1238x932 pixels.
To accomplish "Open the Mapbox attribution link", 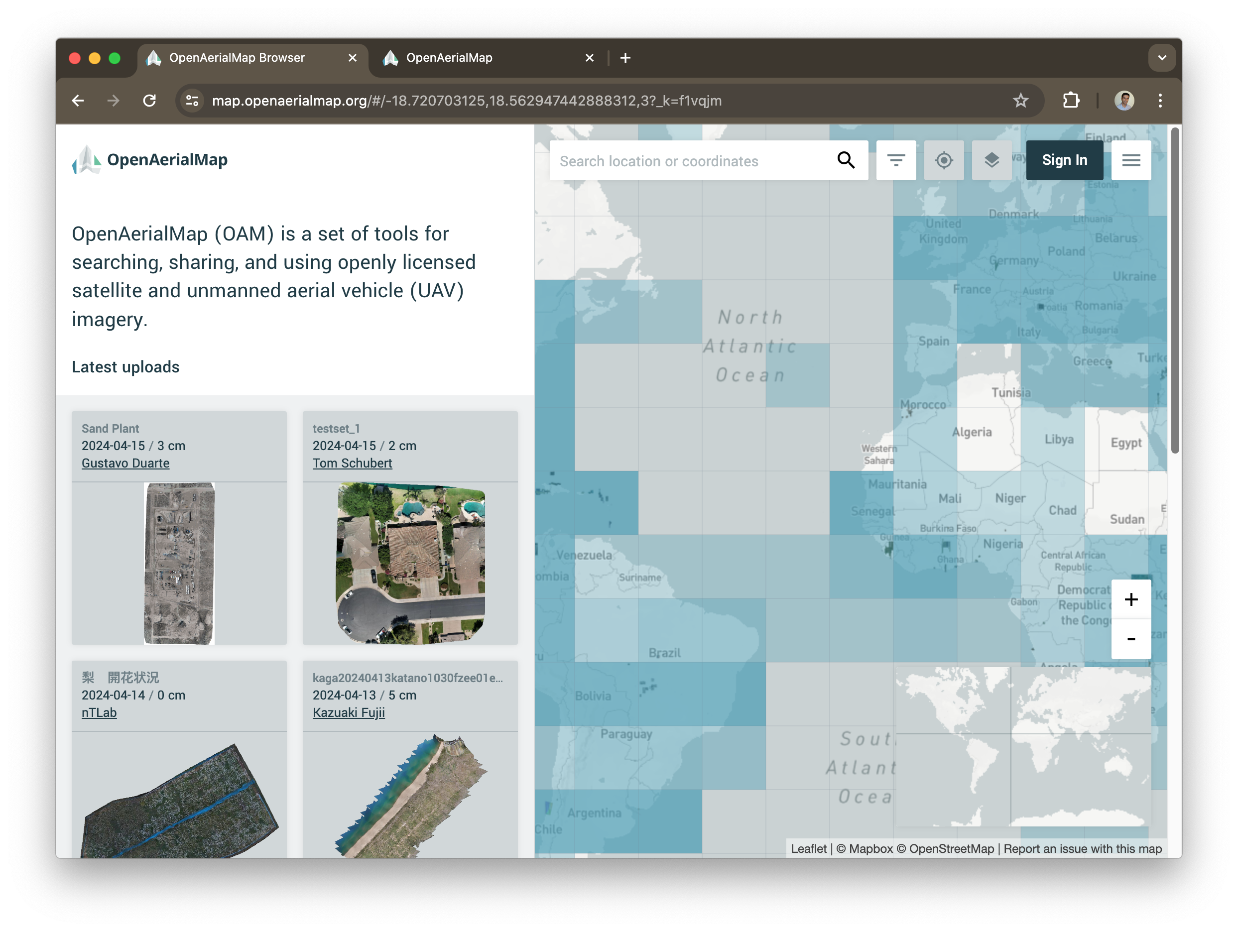I will [x=865, y=849].
